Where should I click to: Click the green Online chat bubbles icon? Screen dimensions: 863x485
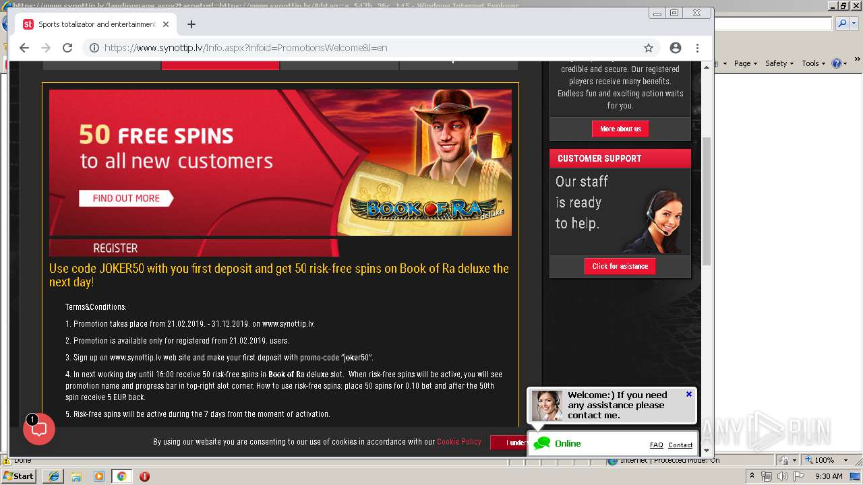pos(542,443)
